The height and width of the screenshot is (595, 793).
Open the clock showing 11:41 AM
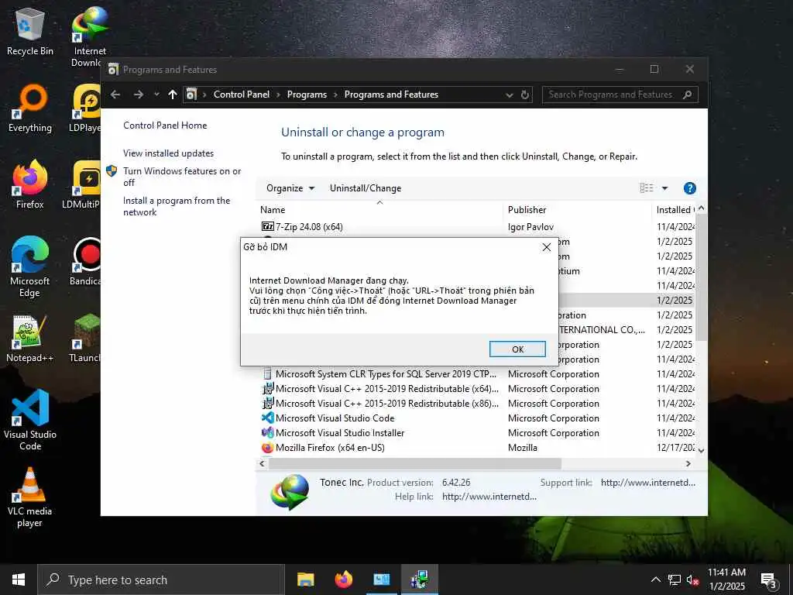(x=726, y=580)
